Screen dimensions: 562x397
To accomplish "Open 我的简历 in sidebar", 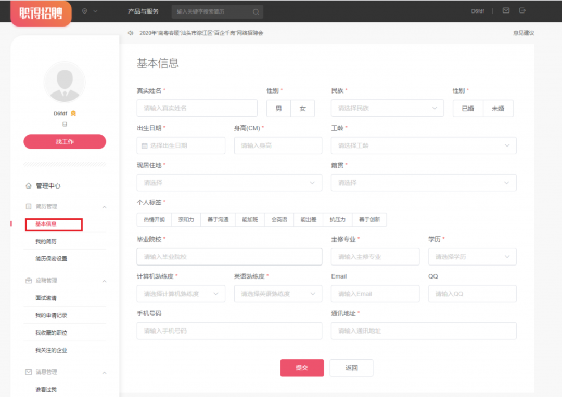I will pyautogui.click(x=46, y=241).
